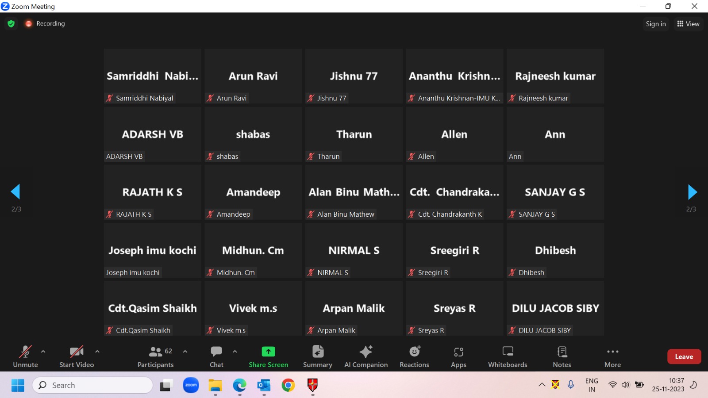
Task: Open the meeting Summary
Action: click(x=317, y=356)
